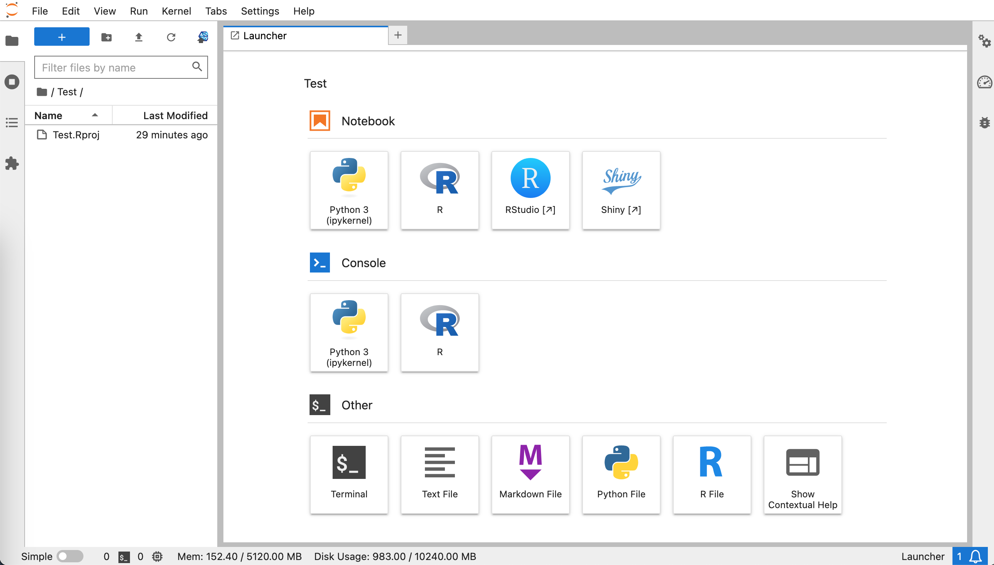Click the Other section icon

point(320,405)
